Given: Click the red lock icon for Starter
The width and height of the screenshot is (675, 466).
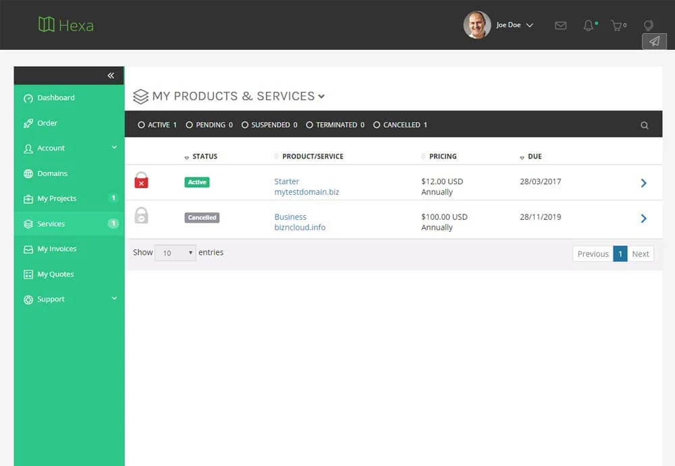Looking at the screenshot, I should click(141, 180).
